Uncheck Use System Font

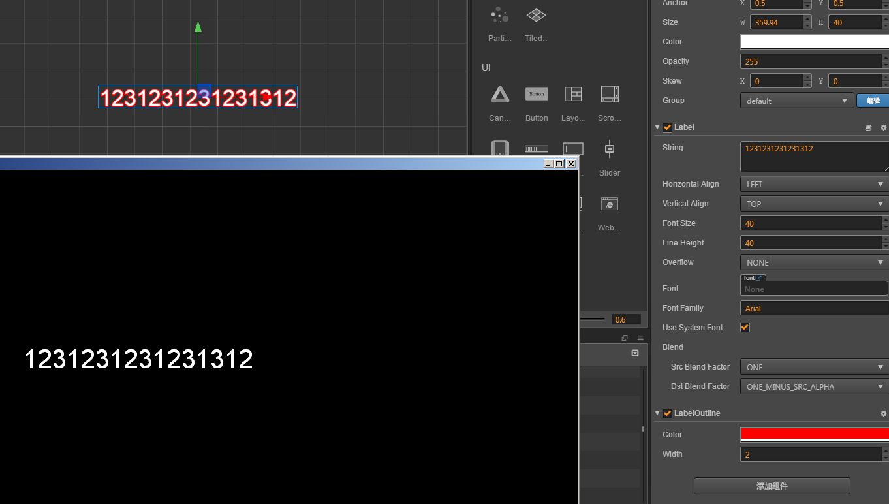pos(745,327)
